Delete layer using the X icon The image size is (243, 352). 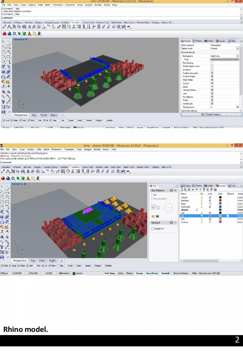(189, 189)
